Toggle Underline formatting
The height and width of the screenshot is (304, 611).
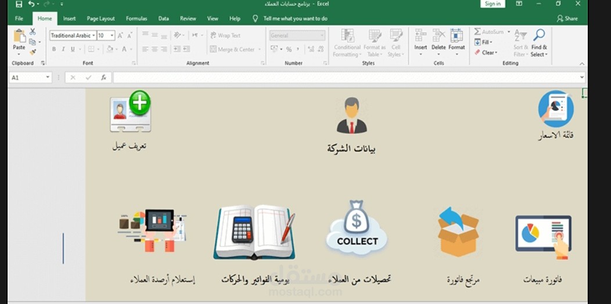point(73,49)
